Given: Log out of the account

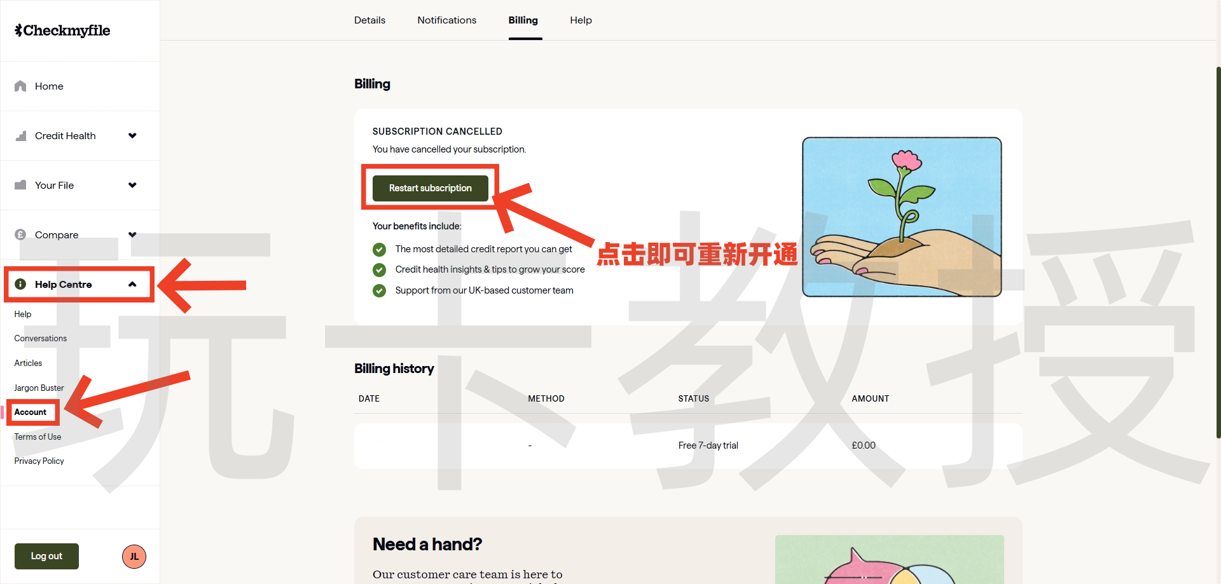Looking at the screenshot, I should point(46,556).
